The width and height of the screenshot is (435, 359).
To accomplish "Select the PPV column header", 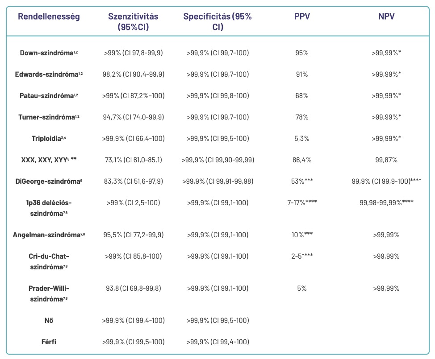I will (x=302, y=17).
